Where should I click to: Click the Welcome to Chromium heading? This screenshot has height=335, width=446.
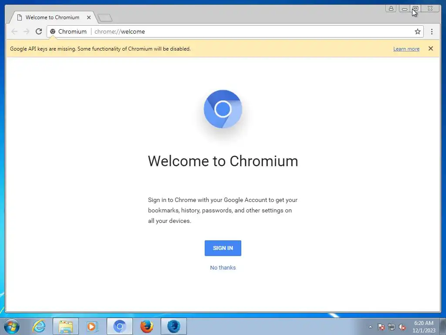point(223,161)
